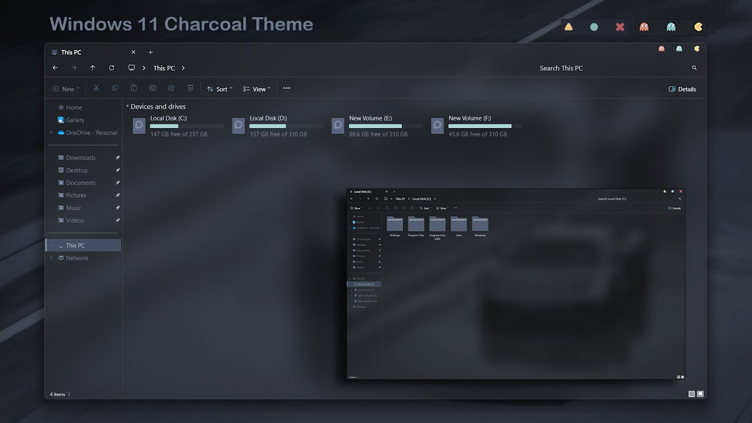Image resolution: width=752 pixels, height=423 pixels.
Task: Click the monitor icon in This PC address bar
Action: pyautogui.click(x=132, y=68)
